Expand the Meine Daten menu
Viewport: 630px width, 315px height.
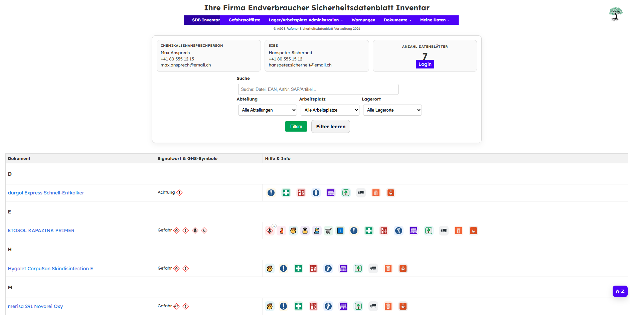(435, 20)
